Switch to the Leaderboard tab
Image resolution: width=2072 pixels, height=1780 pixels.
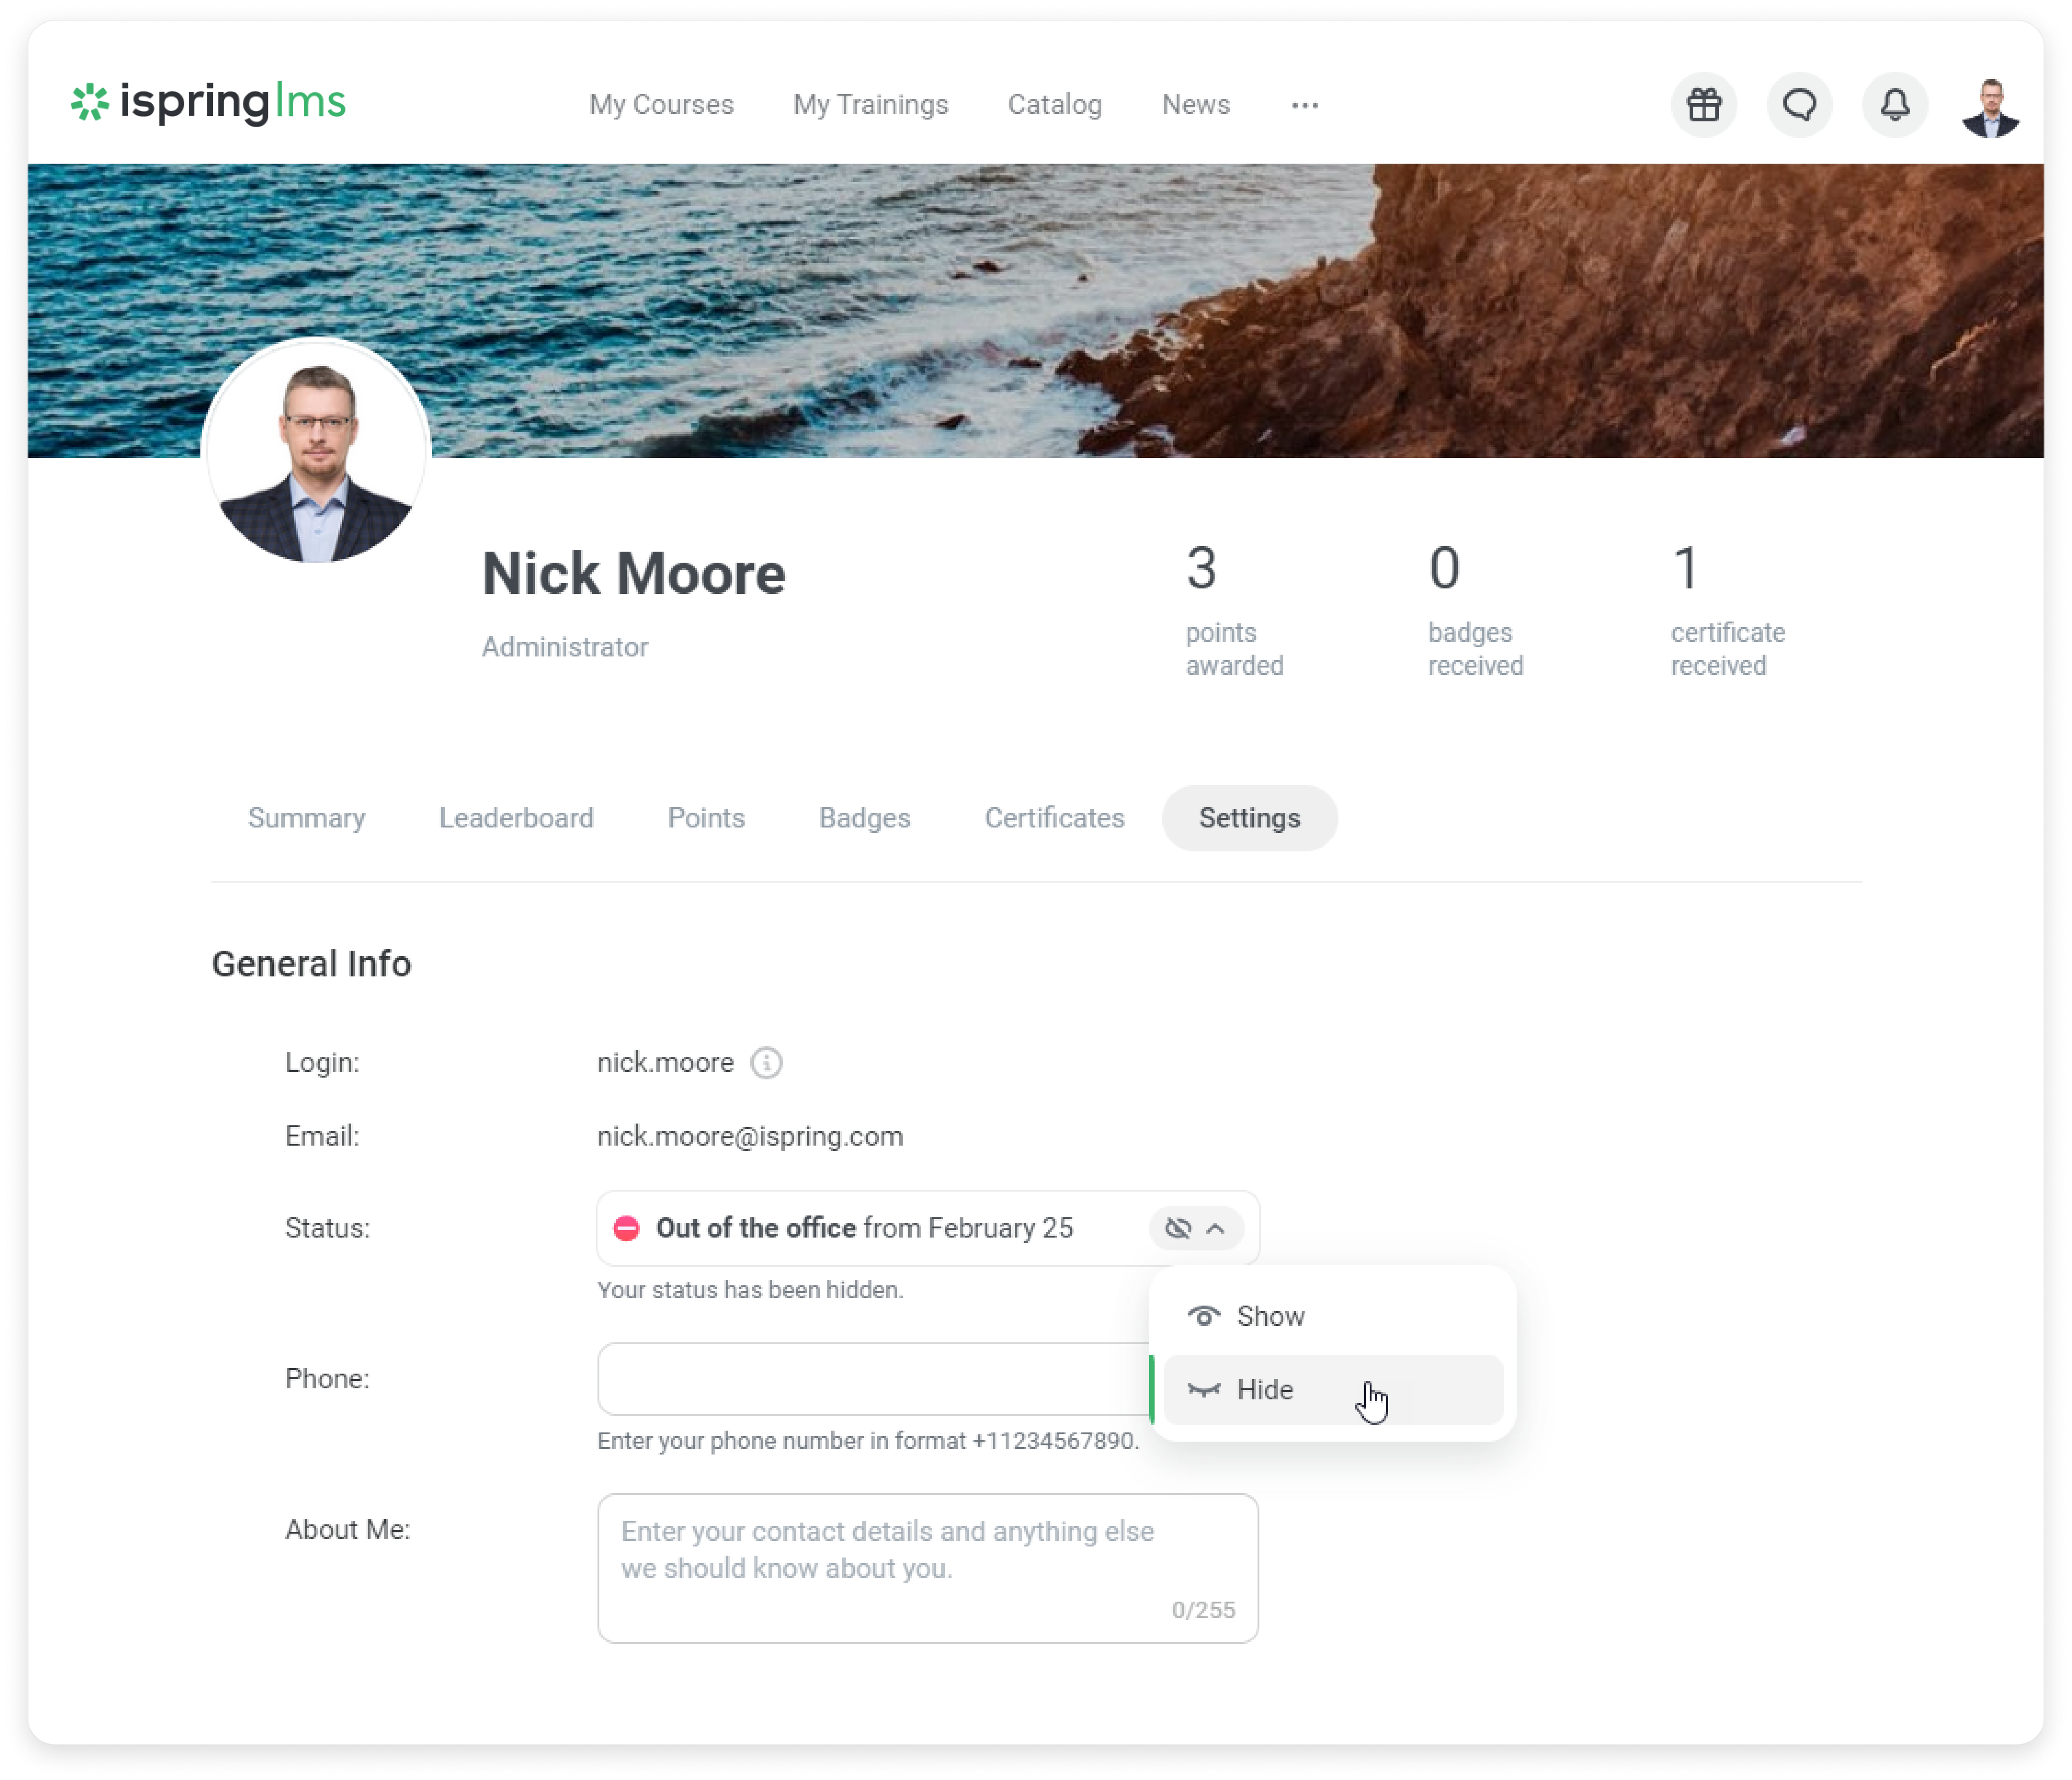point(516,818)
